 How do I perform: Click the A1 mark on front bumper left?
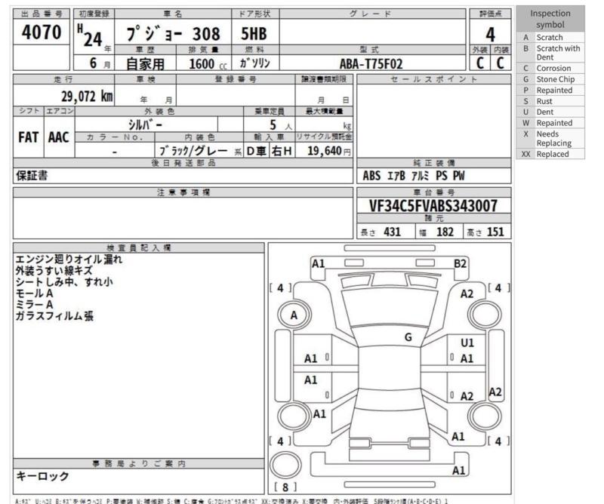319,263
